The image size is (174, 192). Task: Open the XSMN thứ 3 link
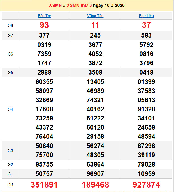79,6
